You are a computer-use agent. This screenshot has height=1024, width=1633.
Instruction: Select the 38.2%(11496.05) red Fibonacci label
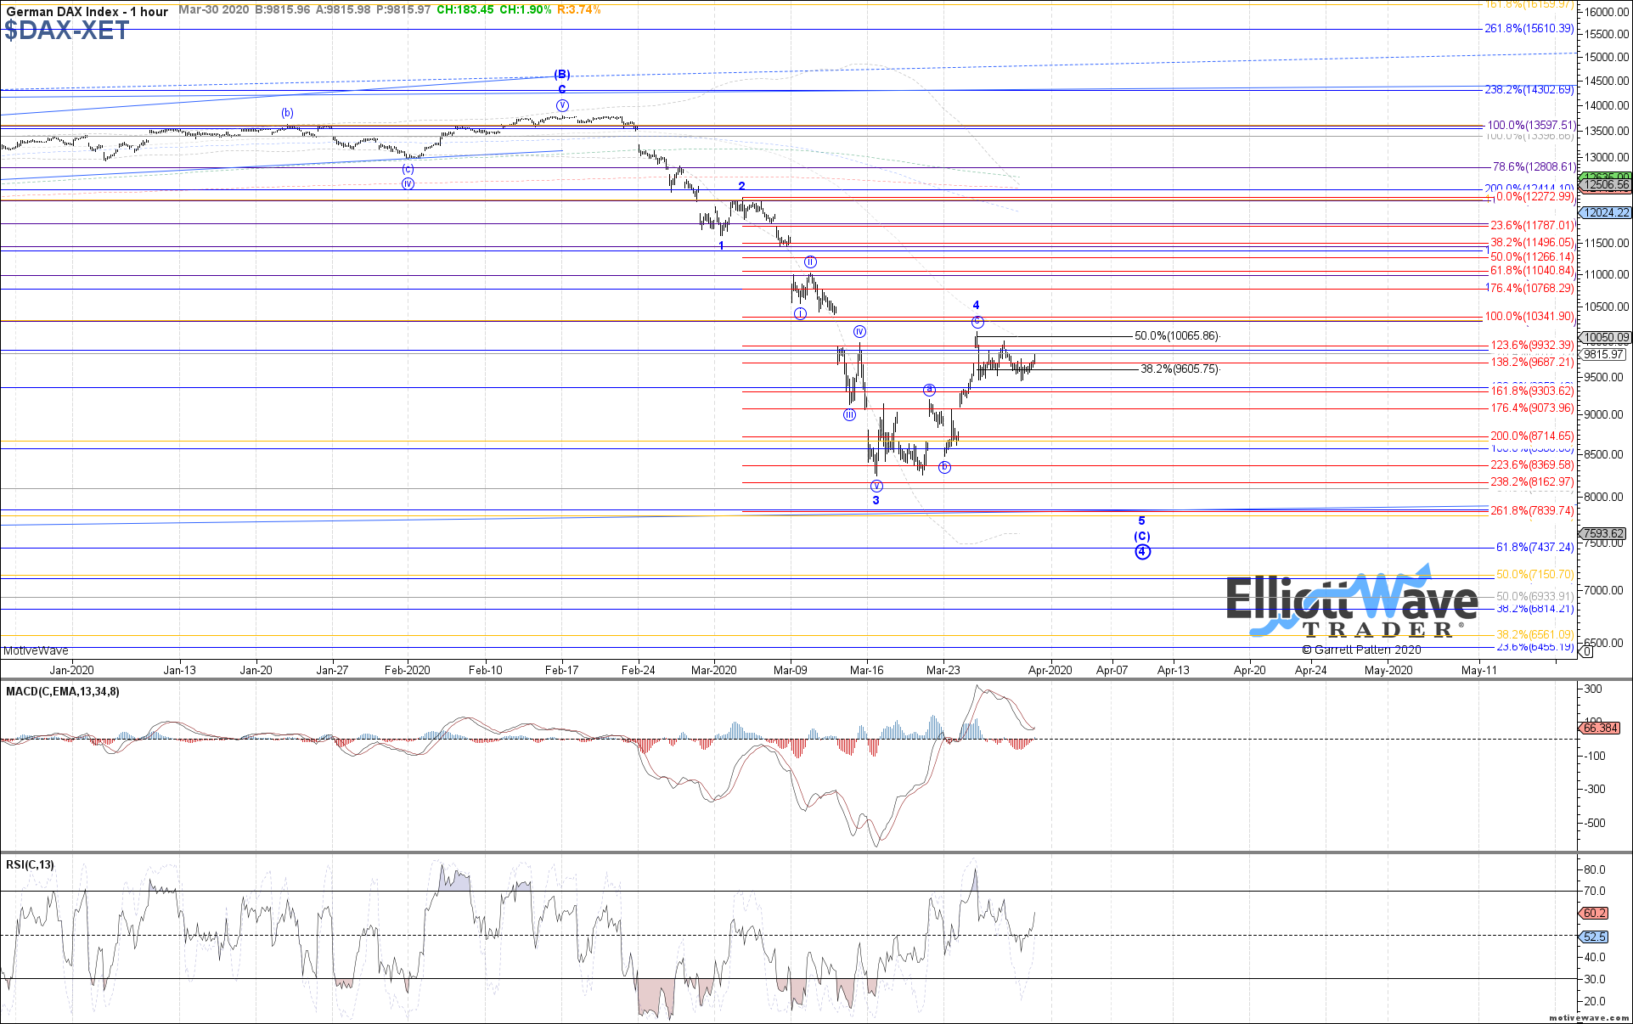click(x=1532, y=243)
